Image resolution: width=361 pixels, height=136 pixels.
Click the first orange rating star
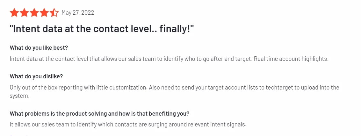(14, 13)
